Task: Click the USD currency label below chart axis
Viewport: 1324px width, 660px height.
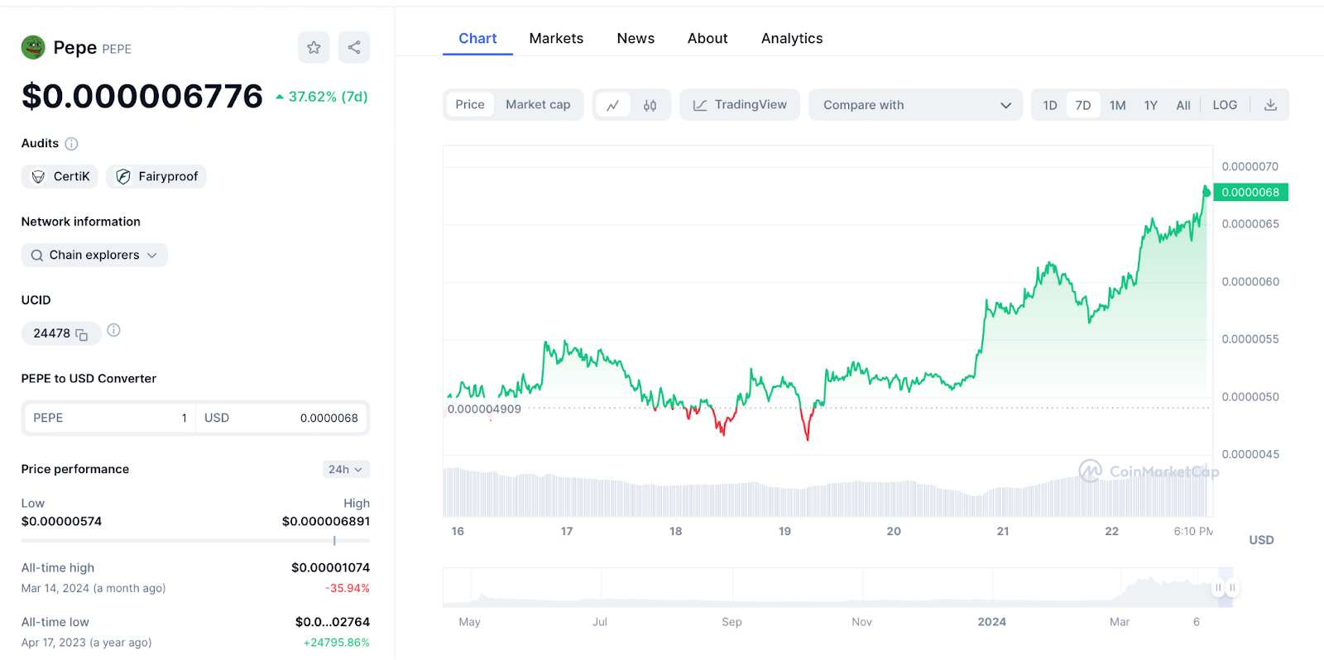Action: pyautogui.click(x=1261, y=540)
